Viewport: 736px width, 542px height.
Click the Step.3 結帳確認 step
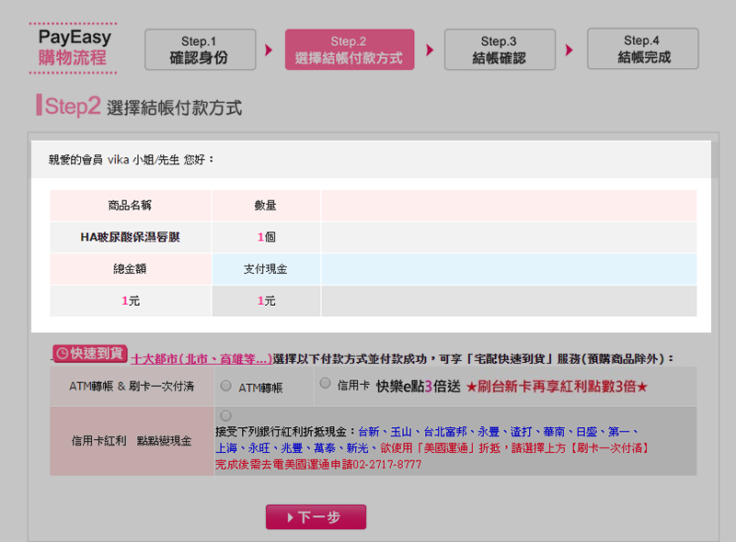[x=500, y=50]
